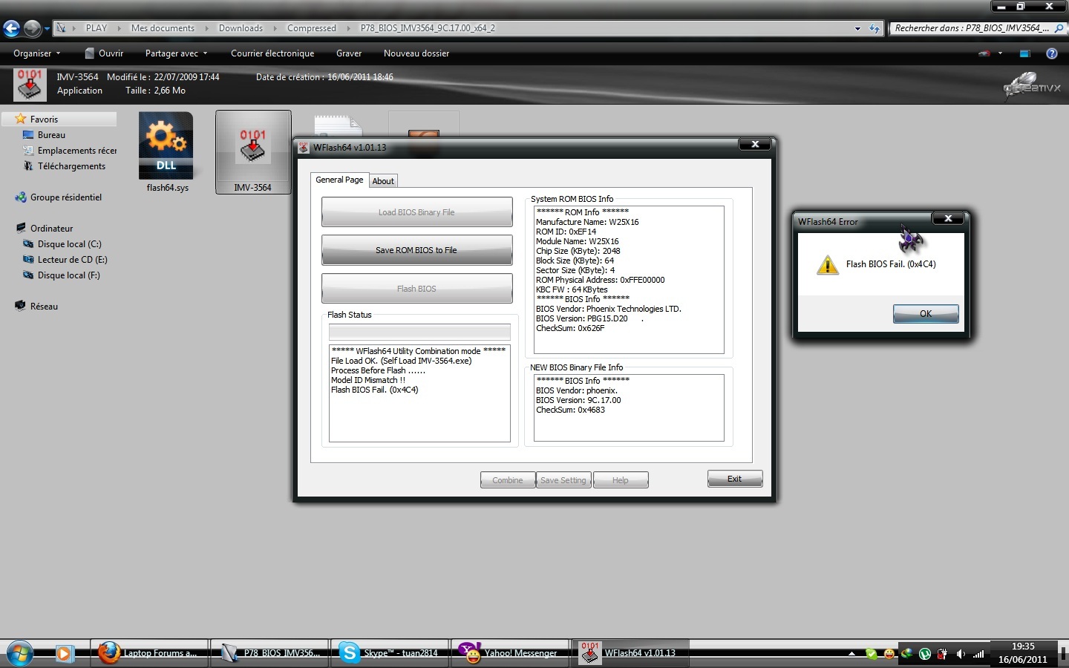Open Groupe résidentiel in the sidebar
Screen dimensions: 1069x668
pyautogui.click(x=65, y=197)
